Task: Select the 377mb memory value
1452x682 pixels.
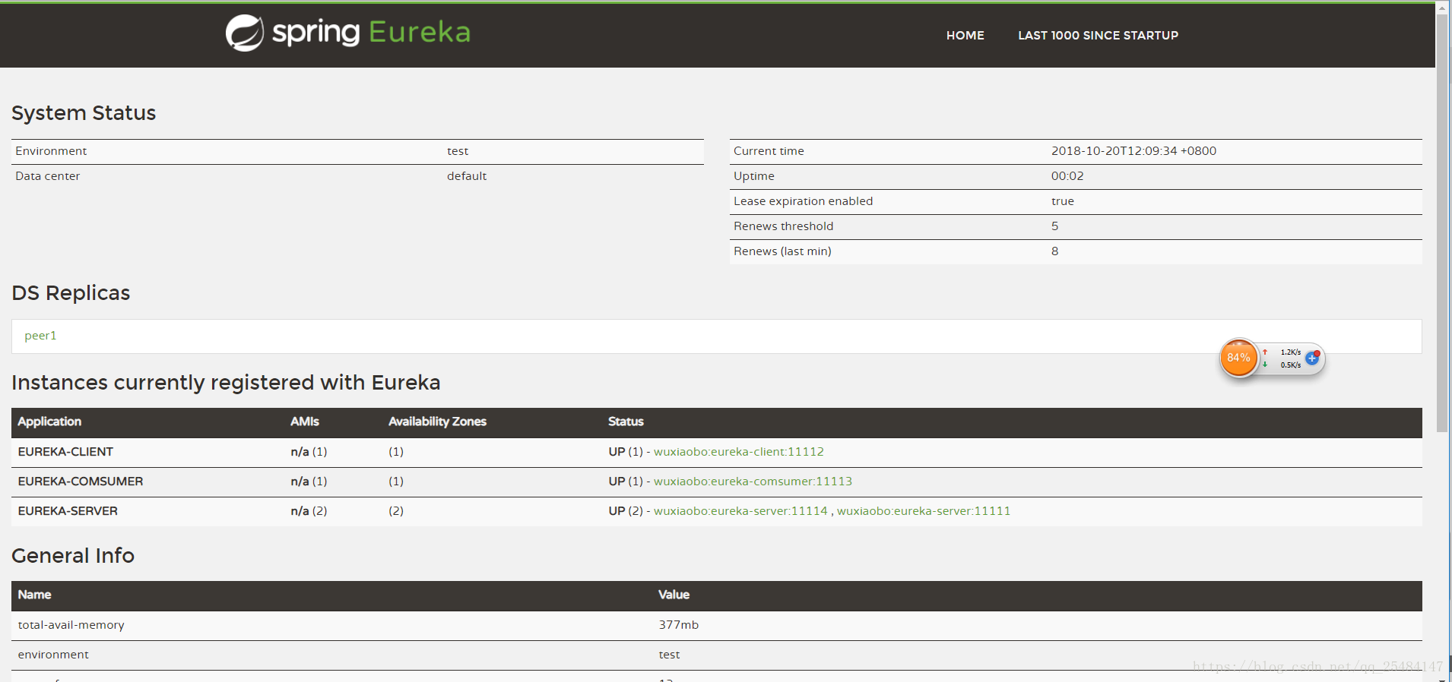Action: [x=678, y=625]
